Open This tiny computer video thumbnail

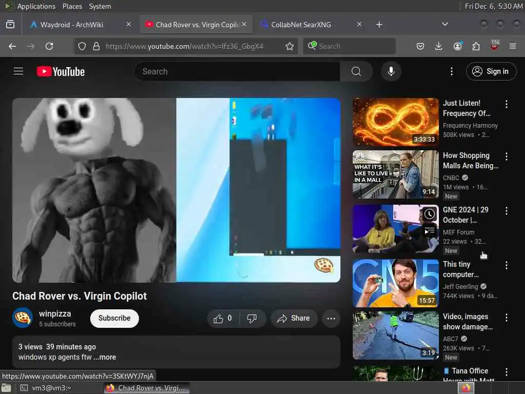click(395, 283)
